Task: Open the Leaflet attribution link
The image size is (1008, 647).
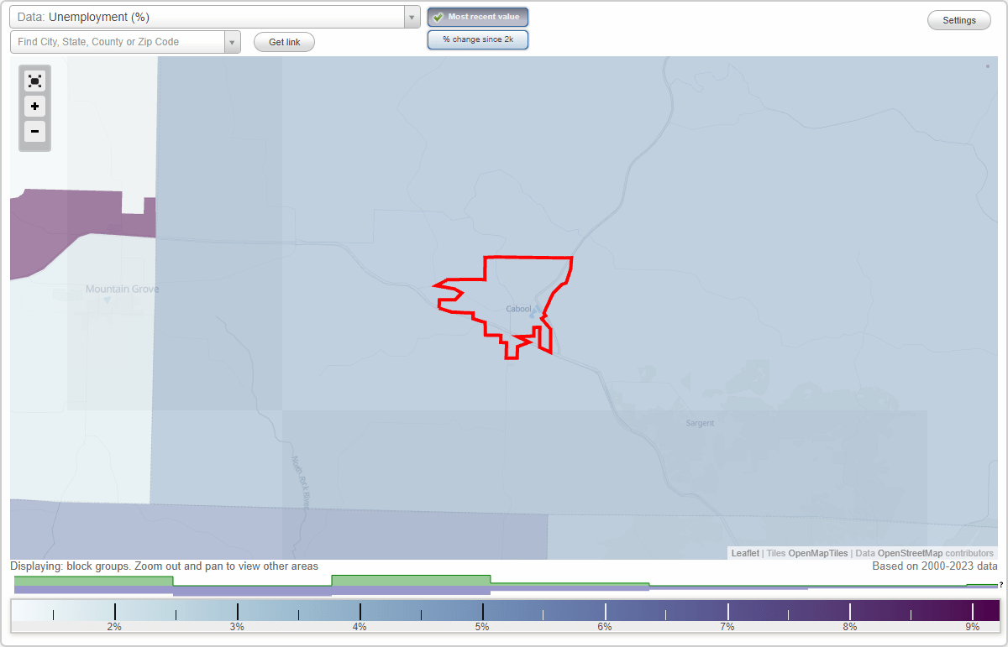Action: click(x=744, y=553)
